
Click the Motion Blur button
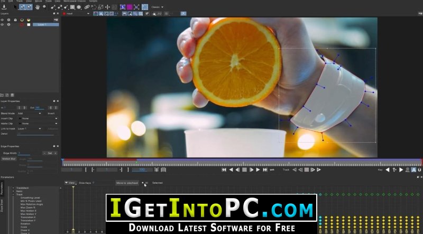pyautogui.click(x=9, y=158)
